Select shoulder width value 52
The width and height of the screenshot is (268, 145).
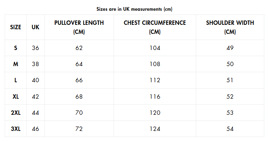(x=230, y=97)
